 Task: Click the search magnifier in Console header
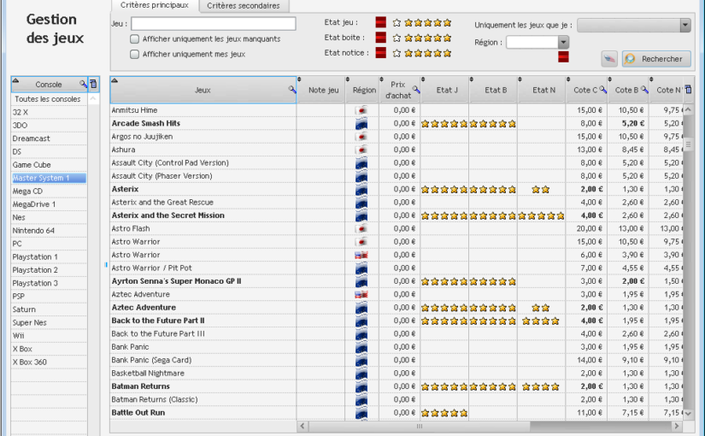[83, 84]
